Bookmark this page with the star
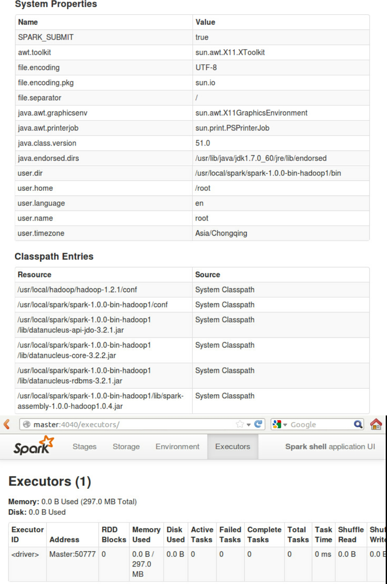The image size is (387, 584). (x=240, y=424)
